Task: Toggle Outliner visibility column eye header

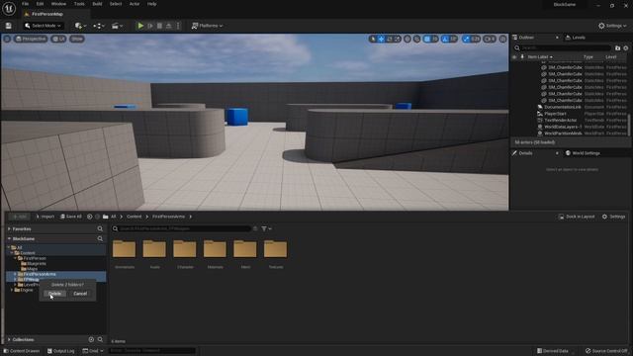Action: 514,57
